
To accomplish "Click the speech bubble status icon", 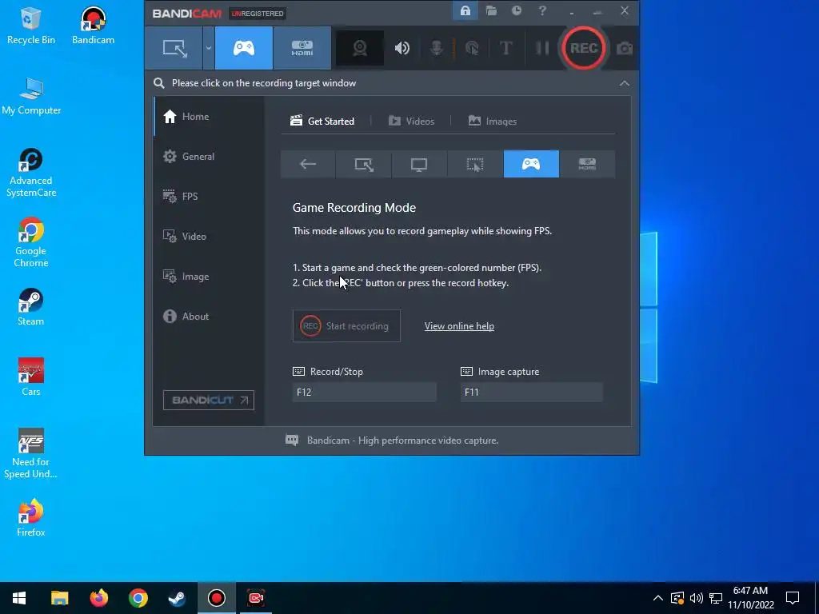I will tap(292, 441).
